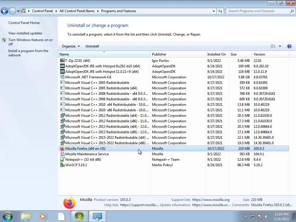This screenshot has width=296, height=222.
Task: Select Microsoft Visual C++ 2005 Redistributable (x64)
Action: pyautogui.click(x=174, y=88)
